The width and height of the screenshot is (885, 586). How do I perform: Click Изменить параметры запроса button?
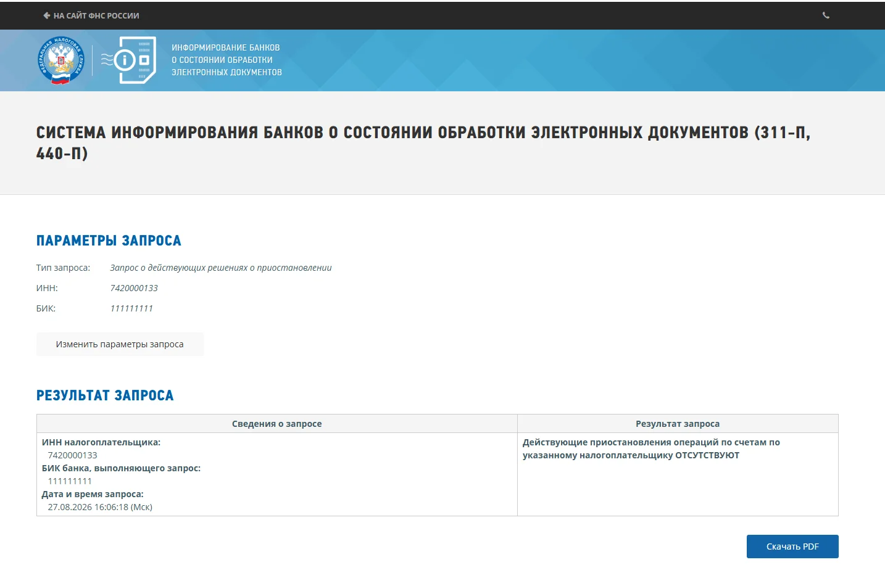[120, 344]
